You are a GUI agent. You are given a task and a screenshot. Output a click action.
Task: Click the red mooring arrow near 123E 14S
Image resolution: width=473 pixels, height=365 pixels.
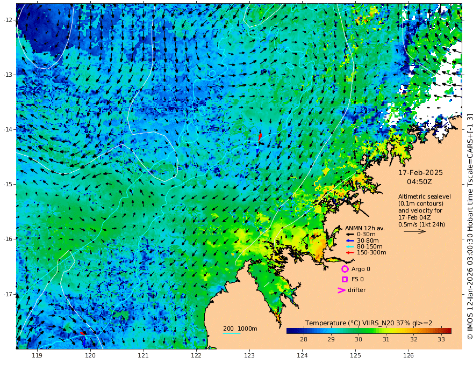click(260, 137)
